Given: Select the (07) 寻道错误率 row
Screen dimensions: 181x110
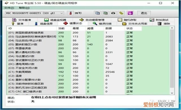Looking at the screenshot, I should [x=88, y=48].
